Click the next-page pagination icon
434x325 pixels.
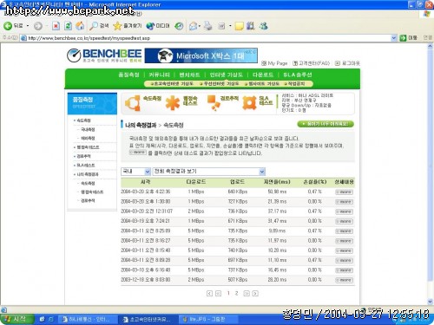247,294
